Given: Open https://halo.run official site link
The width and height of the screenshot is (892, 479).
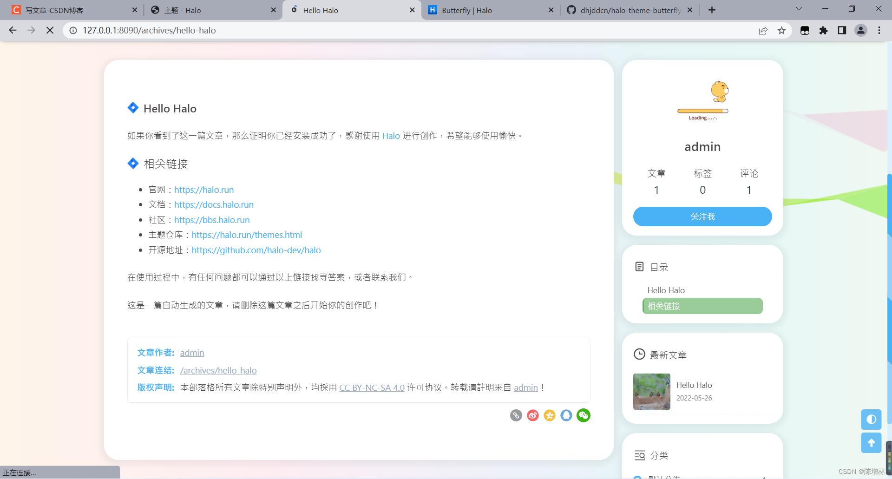Looking at the screenshot, I should pos(204,190).
